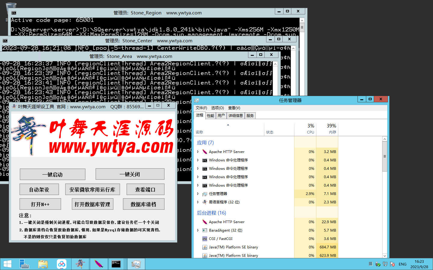Screen dimensions: 433x270
Task: Click the 打开N++ button
Action: [x=40, y=204]
